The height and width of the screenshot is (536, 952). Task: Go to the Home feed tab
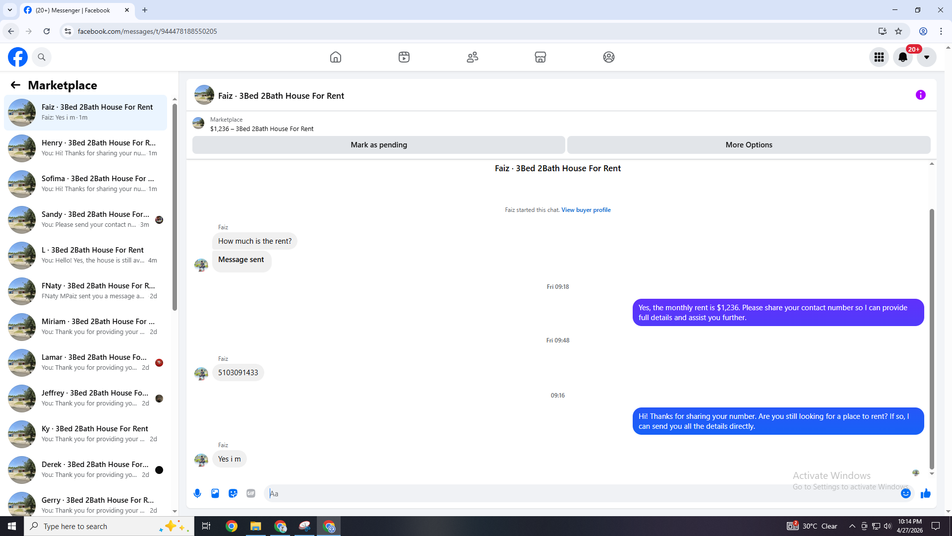coord(336,57)
